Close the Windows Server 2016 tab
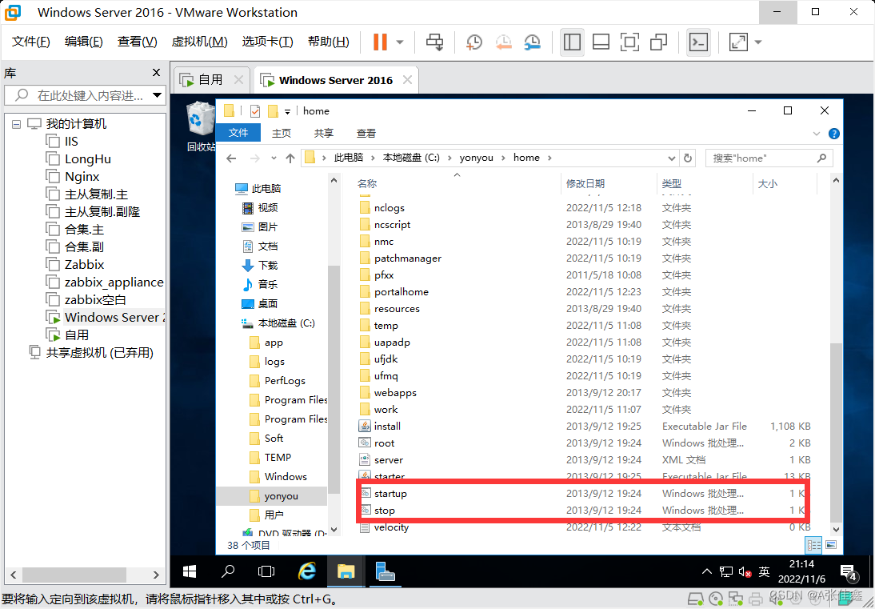This screenshot has width=875, height=609. pos(408,80)
